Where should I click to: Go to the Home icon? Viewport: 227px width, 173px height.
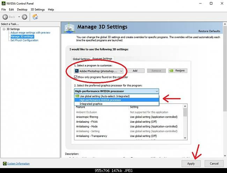point(35,17)
